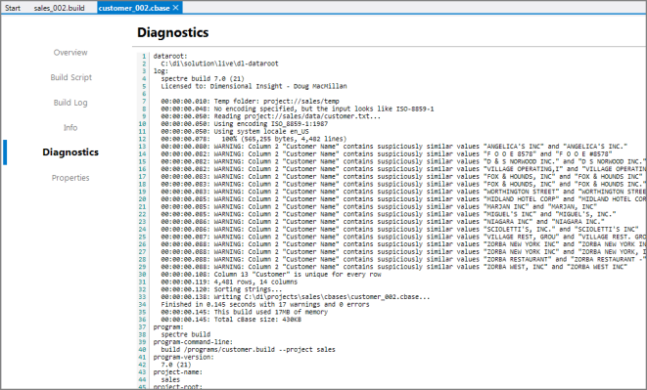Open the Properties section
Screen dimensions: 647x390
pyautogui.click(x=70, y=178)
